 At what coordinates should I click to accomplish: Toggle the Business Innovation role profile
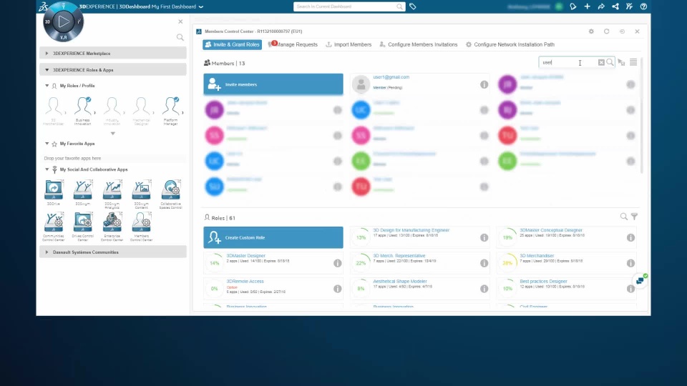pos(83,107)
